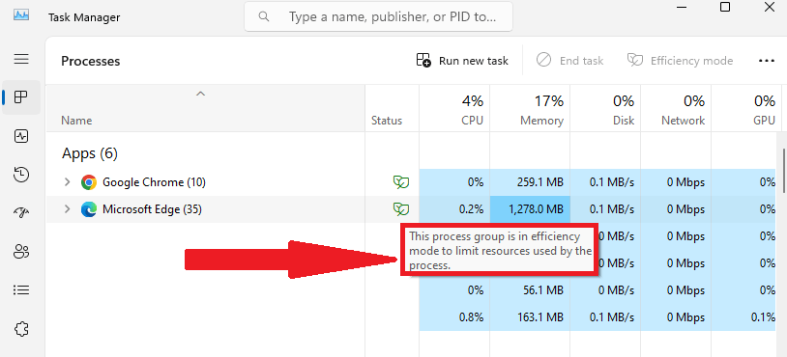Open the Performance page in sidebar

[x=21, y=136]
